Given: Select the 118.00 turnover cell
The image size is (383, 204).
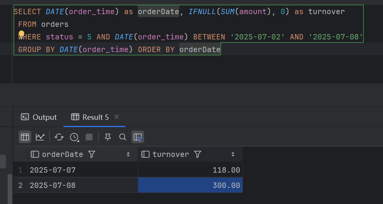Looking at the screenshot, I should (x=190, y=170).
